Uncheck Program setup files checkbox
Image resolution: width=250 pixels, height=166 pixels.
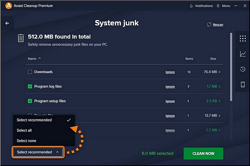pyautogui.click(x=30, y=101)
